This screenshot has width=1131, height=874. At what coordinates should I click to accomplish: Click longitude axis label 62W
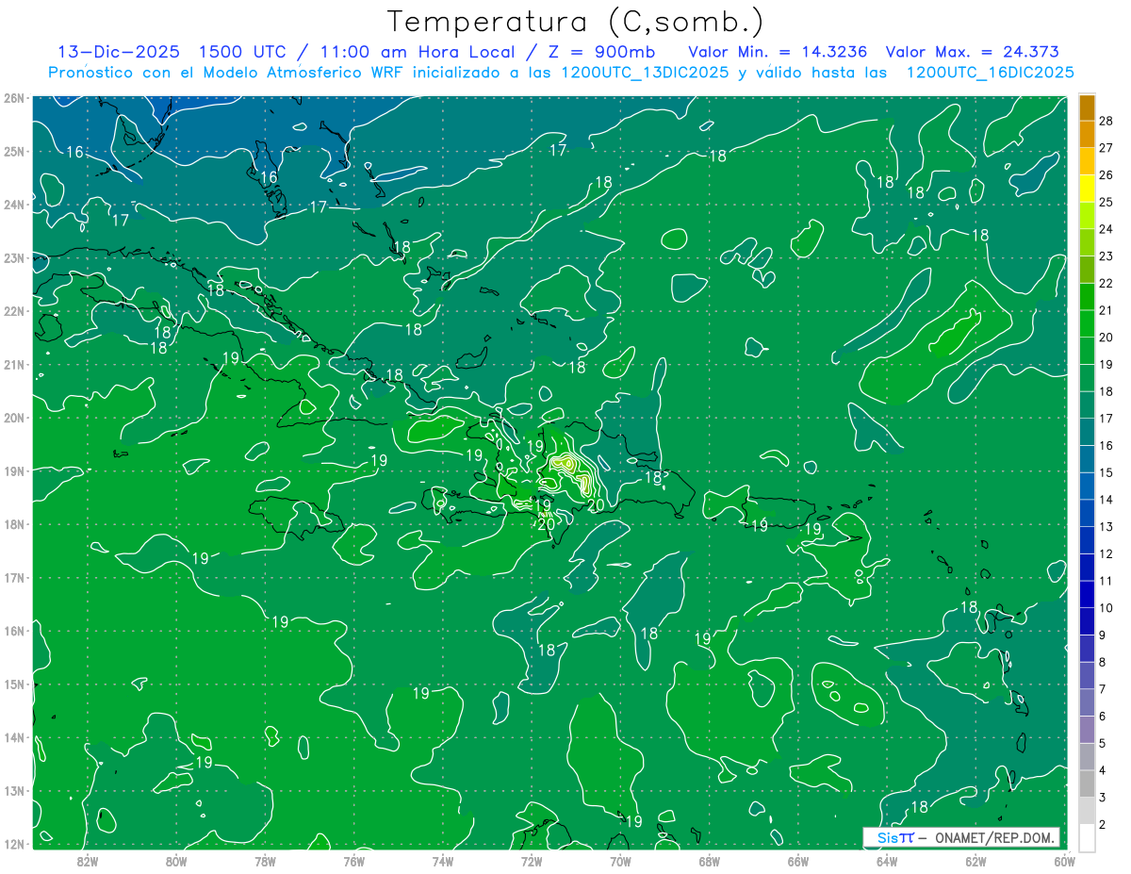coord(975,860)
